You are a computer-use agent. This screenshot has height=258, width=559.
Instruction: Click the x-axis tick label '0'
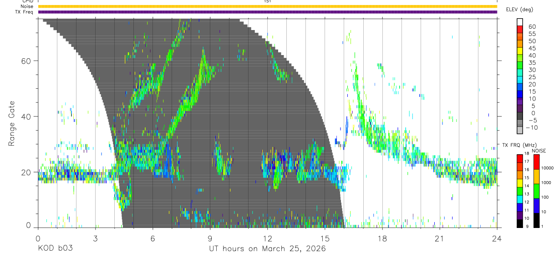tap(38, 238)
